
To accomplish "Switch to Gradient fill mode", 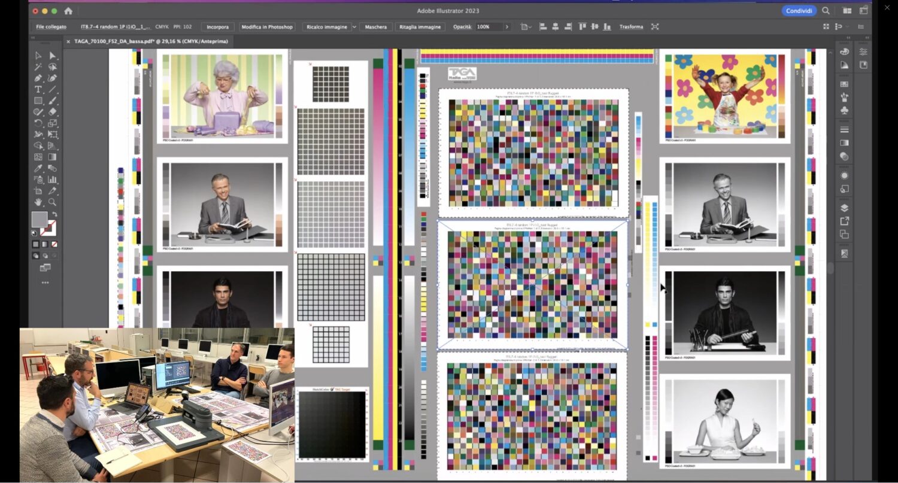I will [45, 244].
